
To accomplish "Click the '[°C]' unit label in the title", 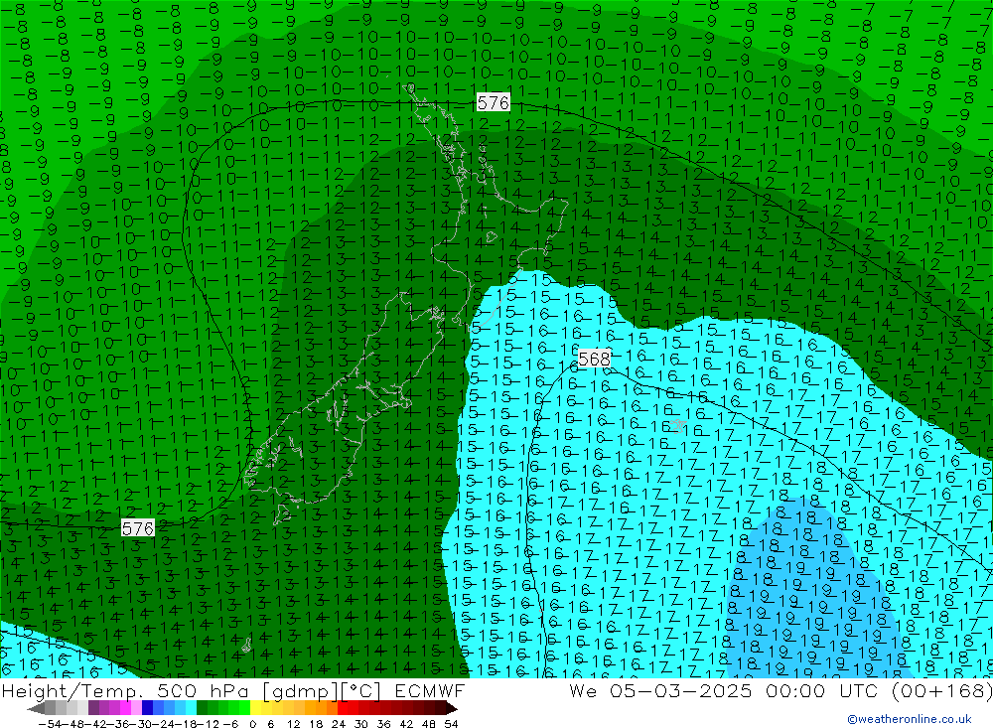I will [x=361, y=690].
